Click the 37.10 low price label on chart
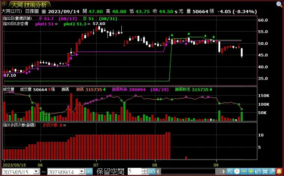Viewport: 284px width, 176px height. (x=10, y=76)
